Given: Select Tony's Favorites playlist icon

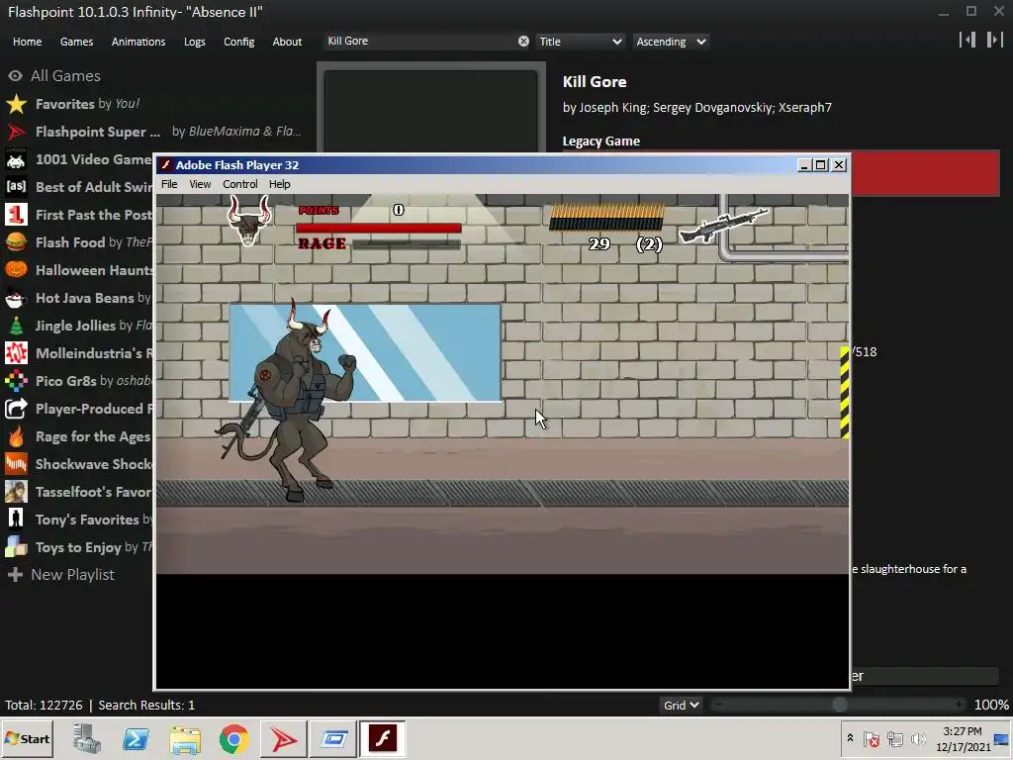Looking at the screenshot, I should click(x=16, y=520).
